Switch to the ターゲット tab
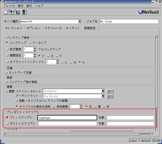The height and width of the screenshot is (144, 162). tap(73, 28)
